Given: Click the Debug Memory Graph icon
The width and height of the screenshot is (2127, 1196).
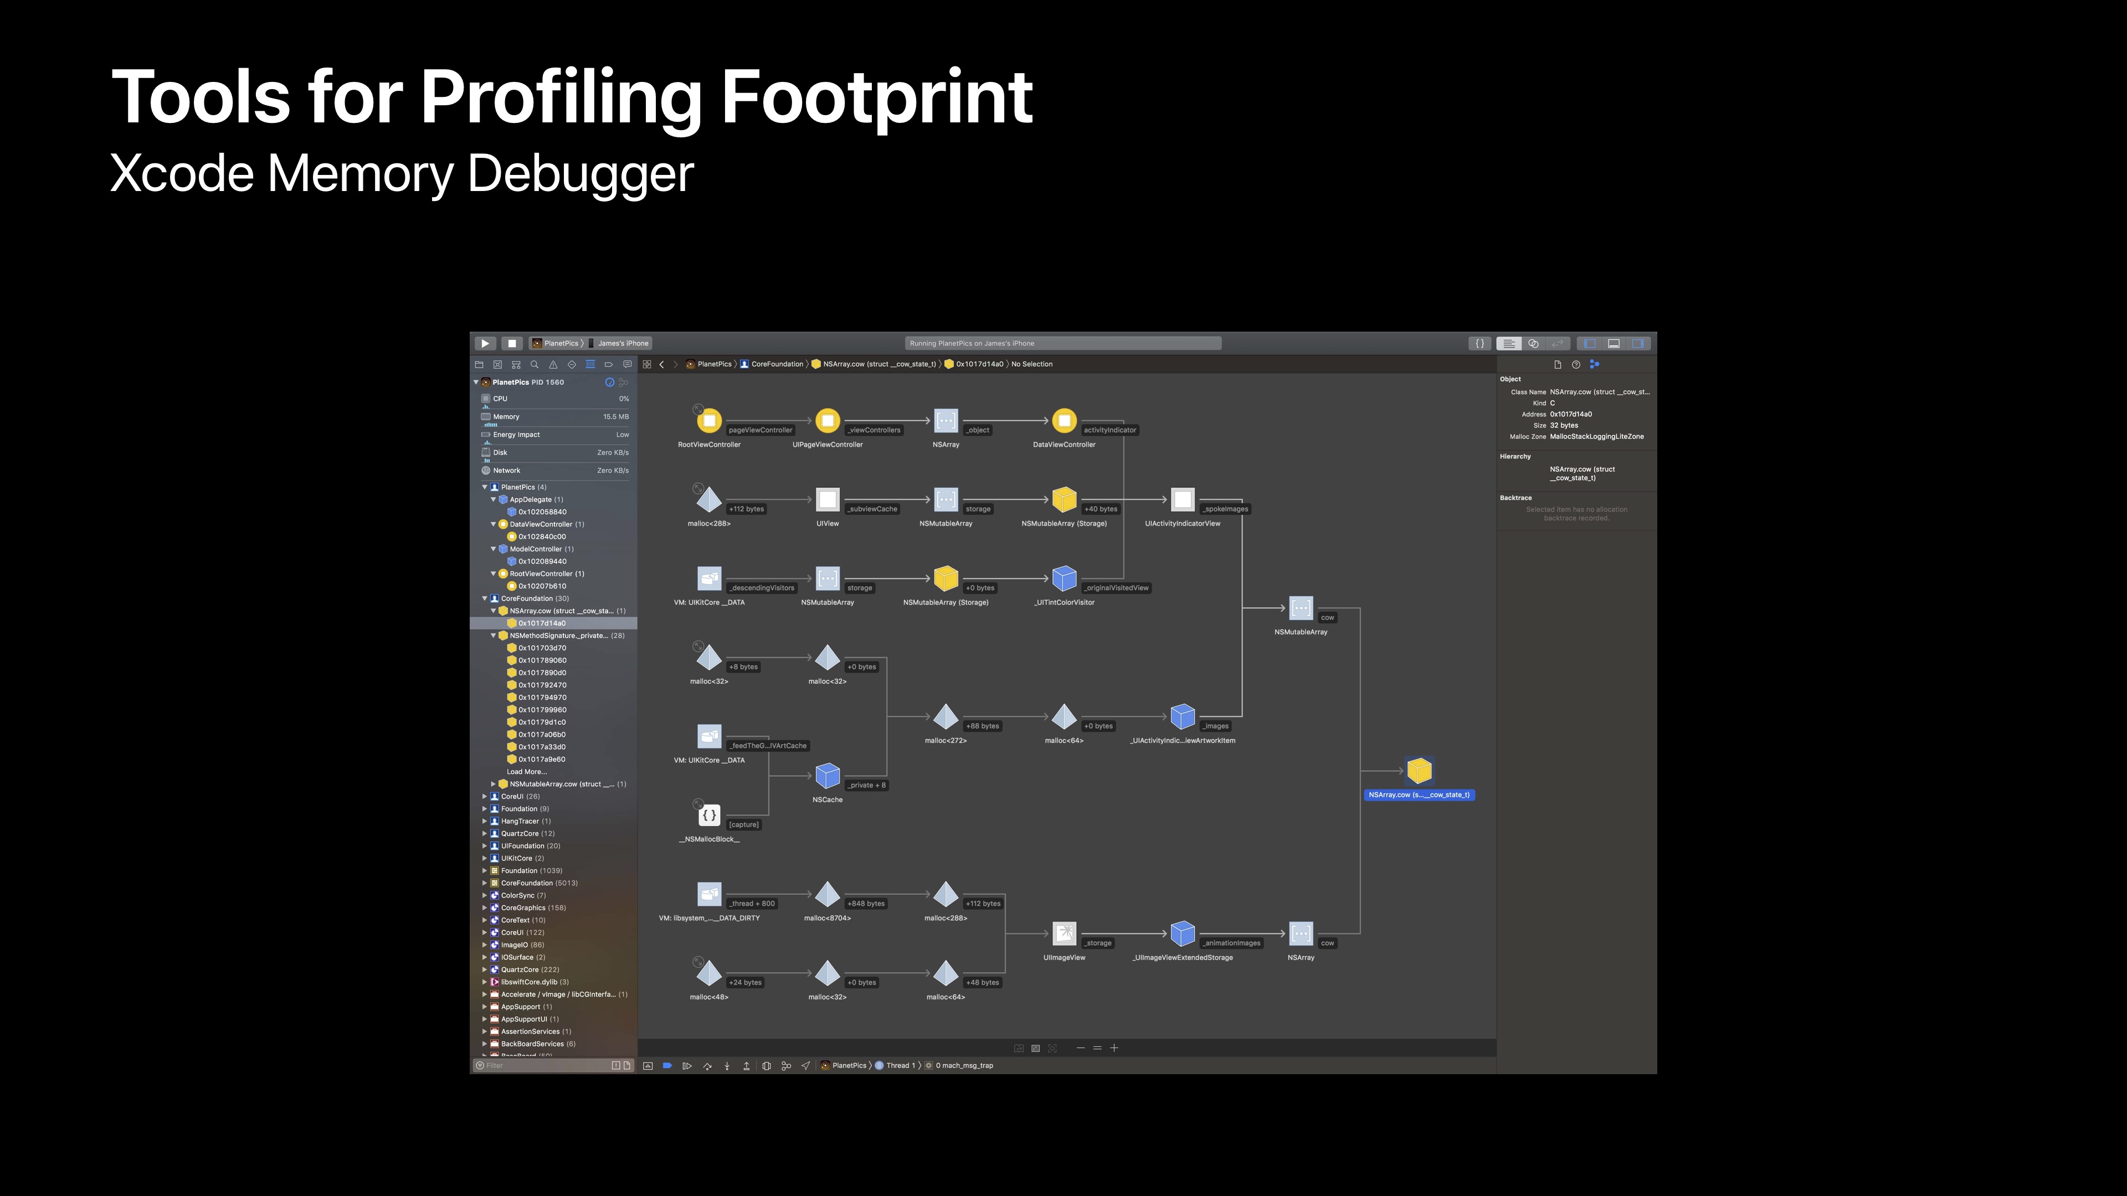Looking at the screenshot, I should (786, 1065).
